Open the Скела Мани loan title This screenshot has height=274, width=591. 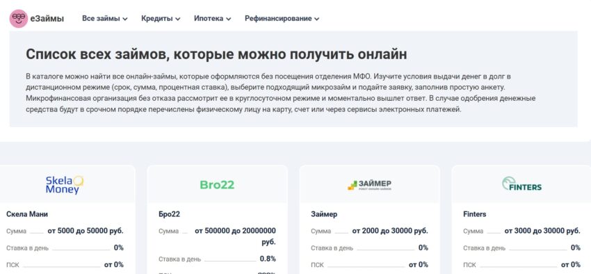pos(27,214)
